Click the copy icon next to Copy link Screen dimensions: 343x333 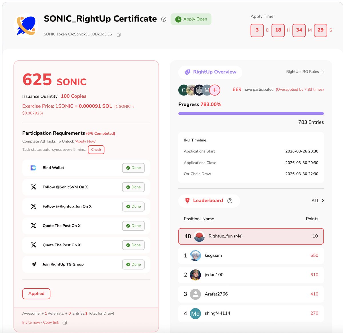(x=65, y=323)
